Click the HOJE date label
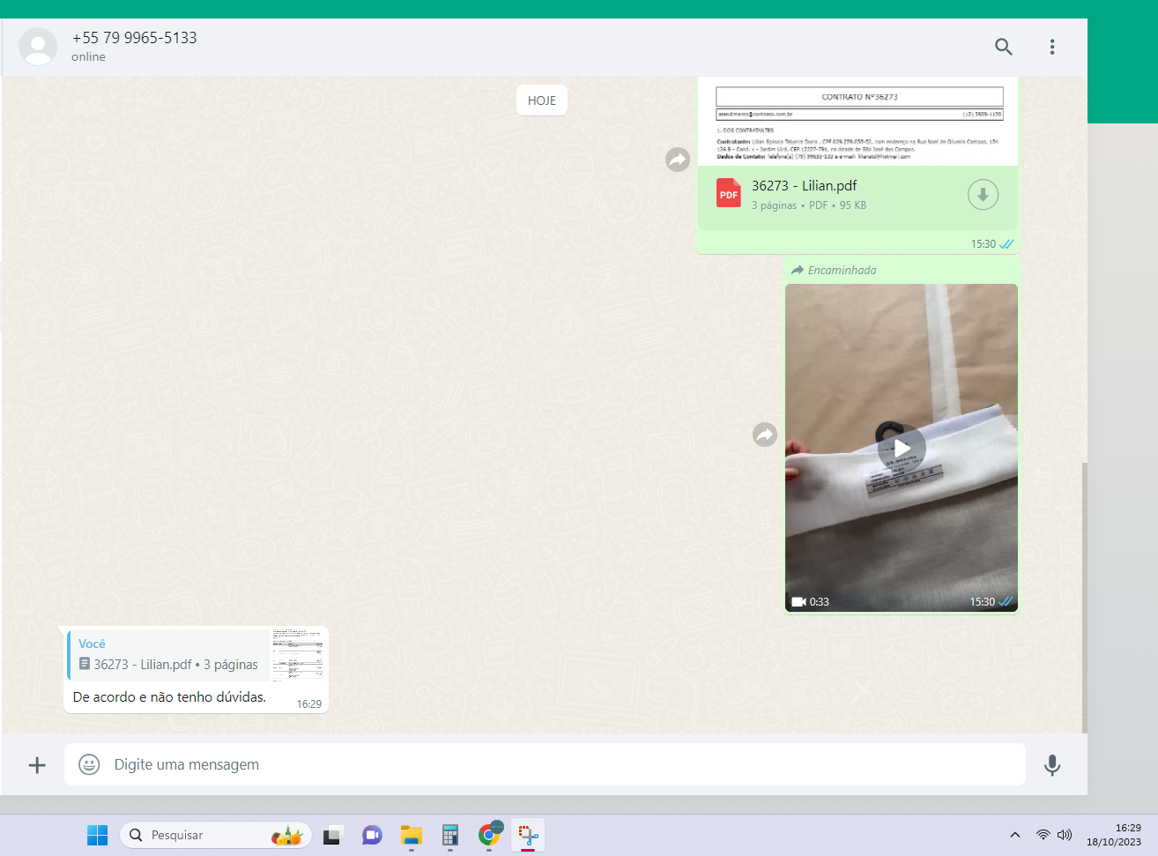 click(x=542, y=100)
